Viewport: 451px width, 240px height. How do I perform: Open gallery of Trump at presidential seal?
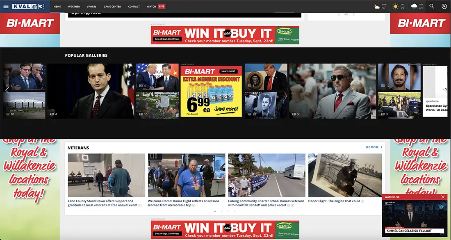[266, 77]
